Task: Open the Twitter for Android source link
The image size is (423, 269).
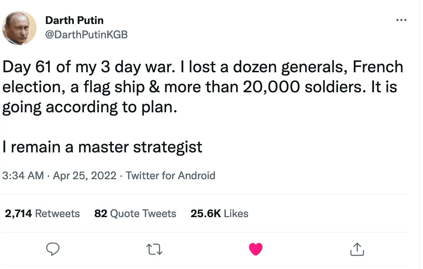Action: coord(170,176)
